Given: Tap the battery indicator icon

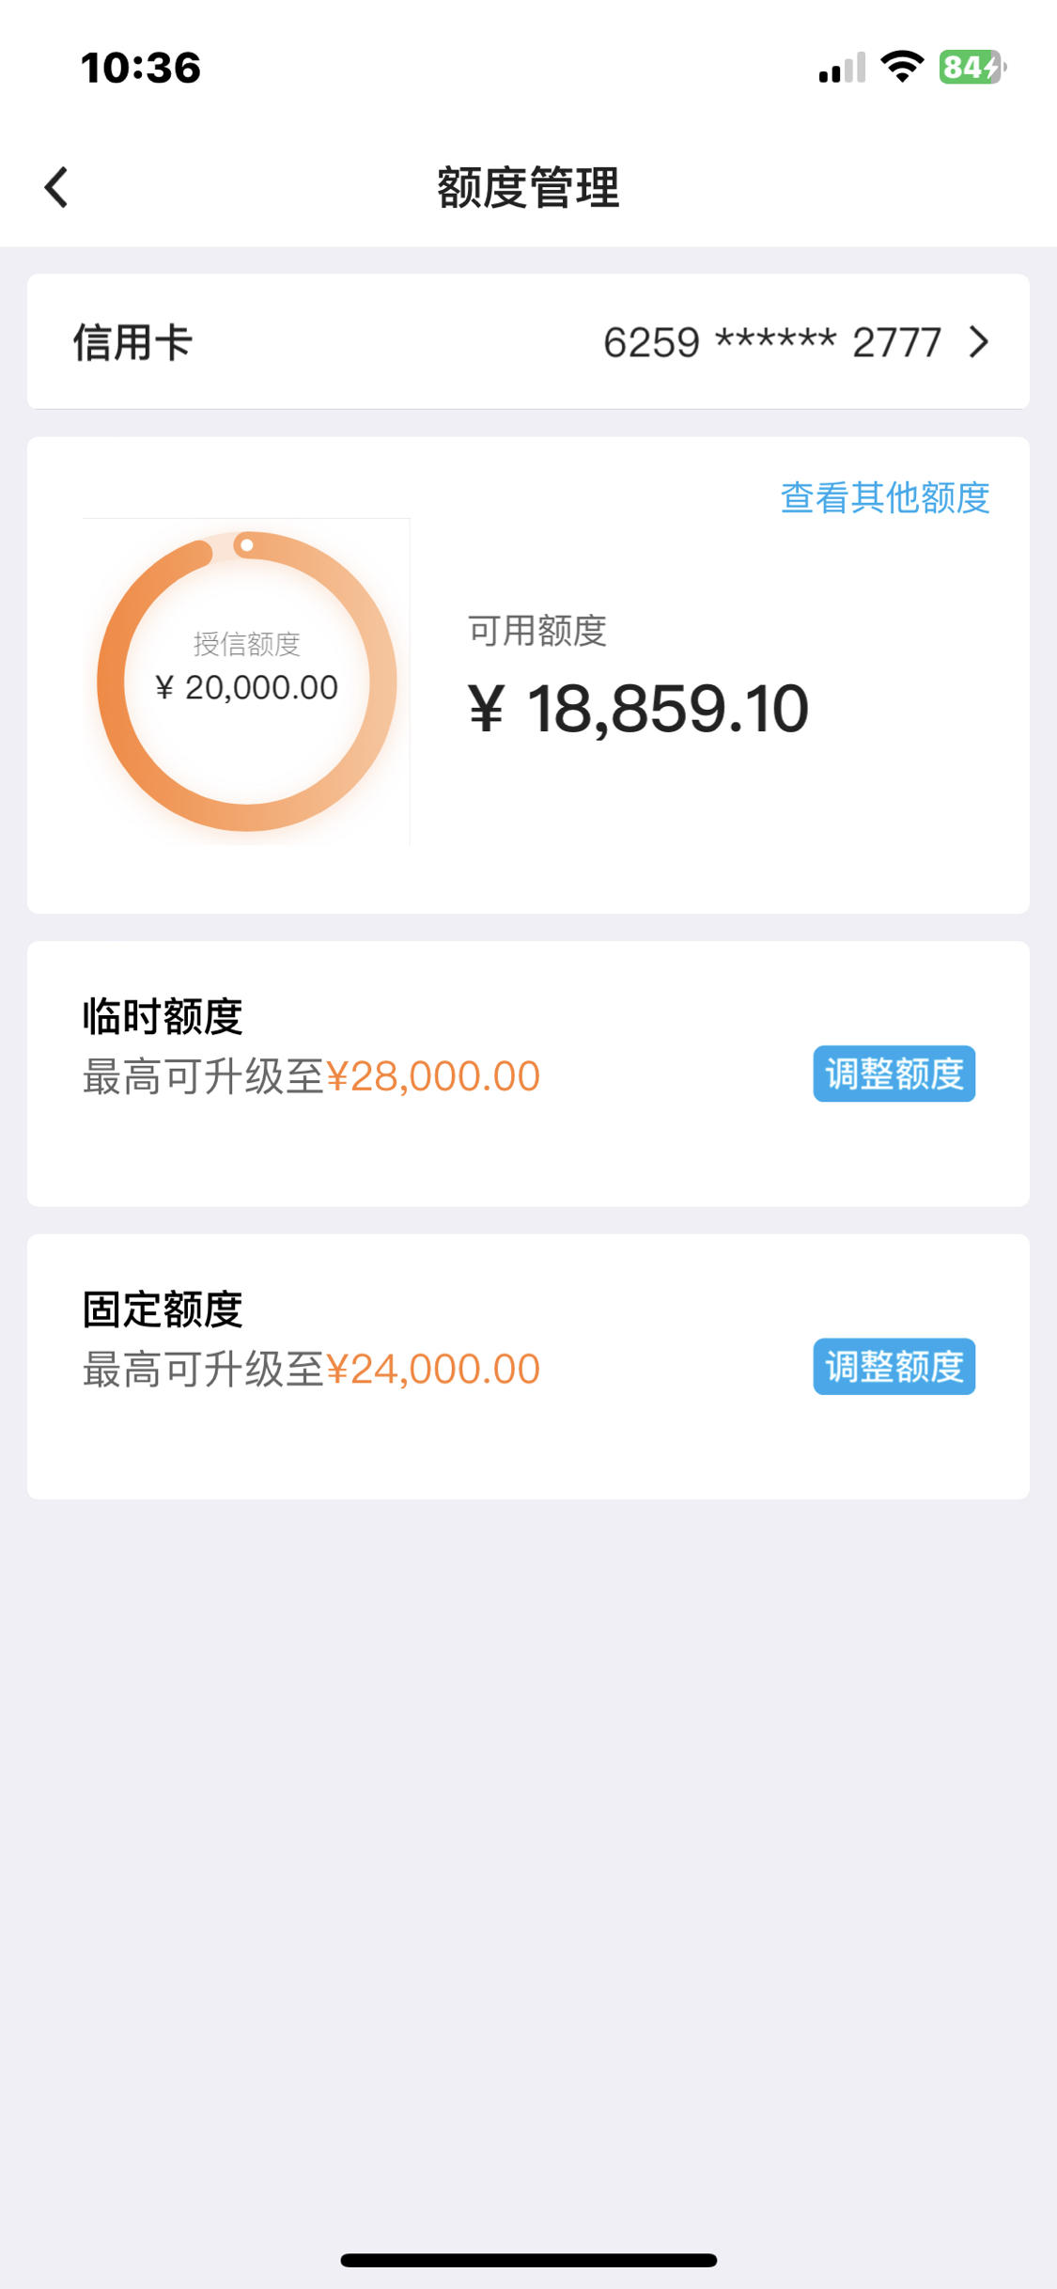Looking at the screenshot, I should 972,67.
